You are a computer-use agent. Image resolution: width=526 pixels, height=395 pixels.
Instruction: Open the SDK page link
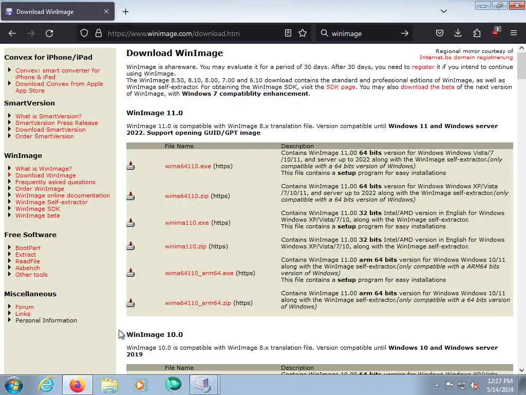pyautogui.click(x=341, y=87)
